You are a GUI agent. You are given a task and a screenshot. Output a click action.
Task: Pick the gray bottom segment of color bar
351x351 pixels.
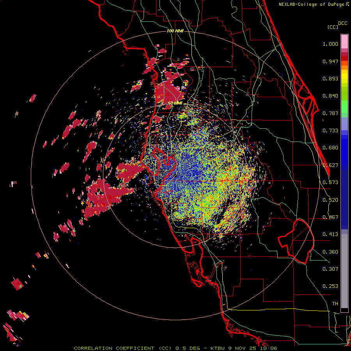(x=344, y=271)
